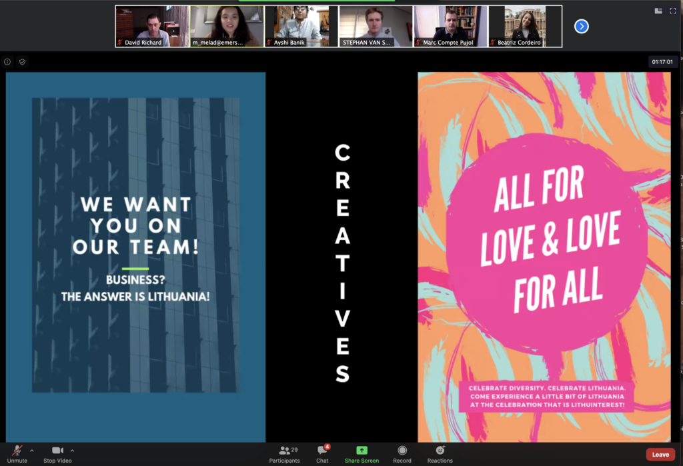Select David Richard's video thumbnail

click(152, 26)
